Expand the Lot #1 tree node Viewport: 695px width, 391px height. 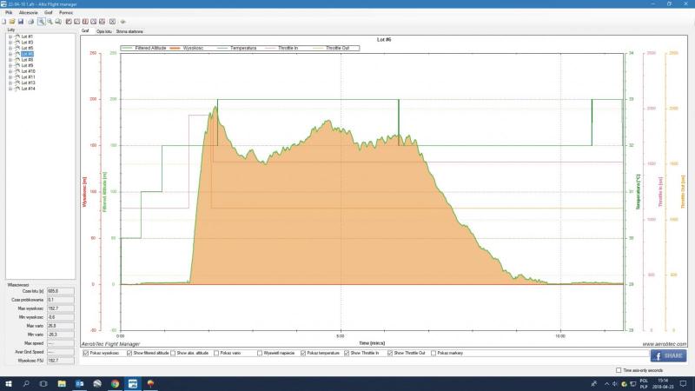click(10, 36)
